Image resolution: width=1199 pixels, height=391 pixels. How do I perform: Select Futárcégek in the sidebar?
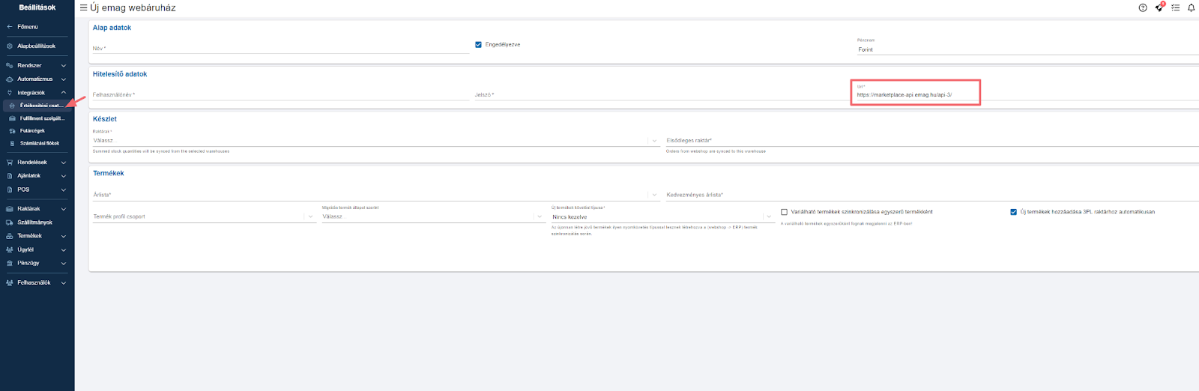tap(32, 131)
